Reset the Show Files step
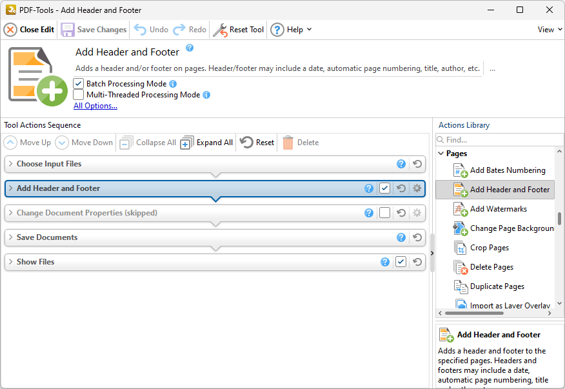The image size is (565, 389). tap(417, 262)
